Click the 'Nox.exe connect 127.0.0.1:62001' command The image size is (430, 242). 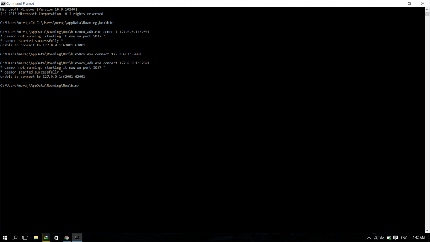(71, 54)
